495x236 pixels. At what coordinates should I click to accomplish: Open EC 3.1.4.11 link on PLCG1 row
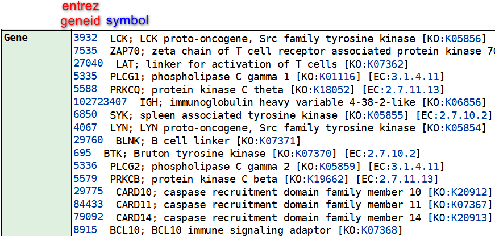pos(415,77)
